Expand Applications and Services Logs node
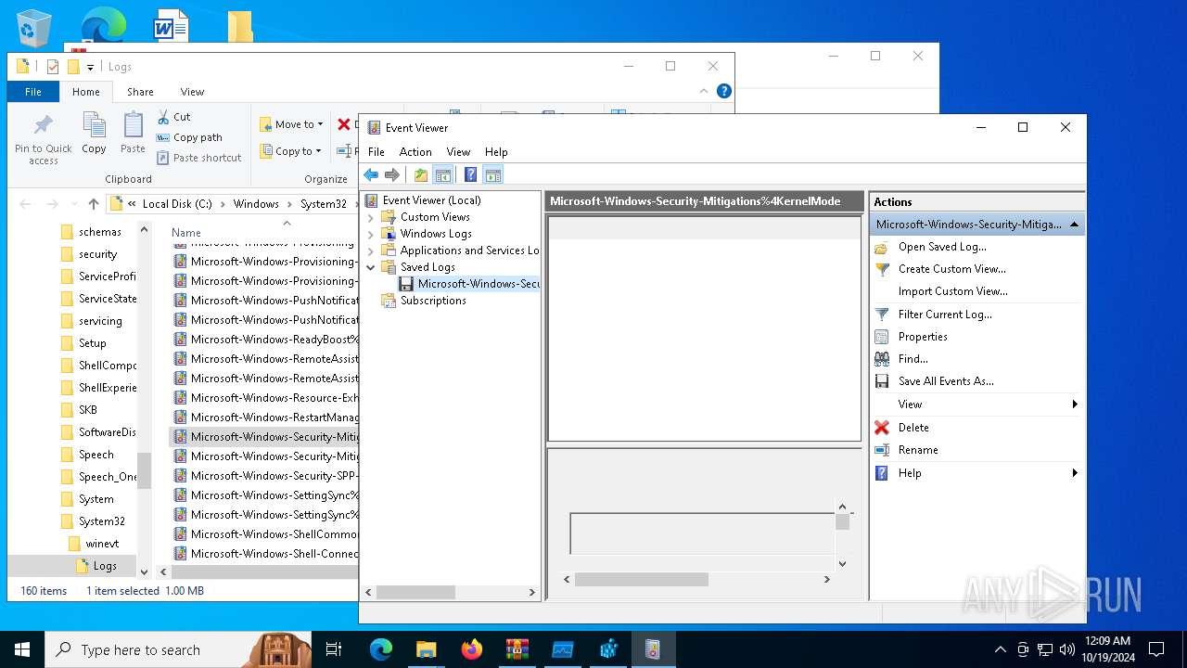 pos(371,250)
